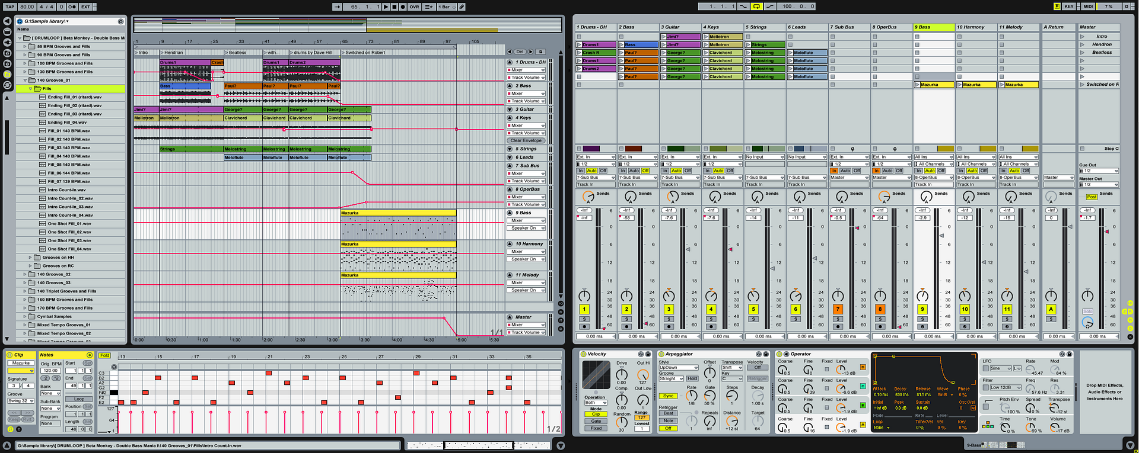Toggle track 1 activator button

point(584,309)
